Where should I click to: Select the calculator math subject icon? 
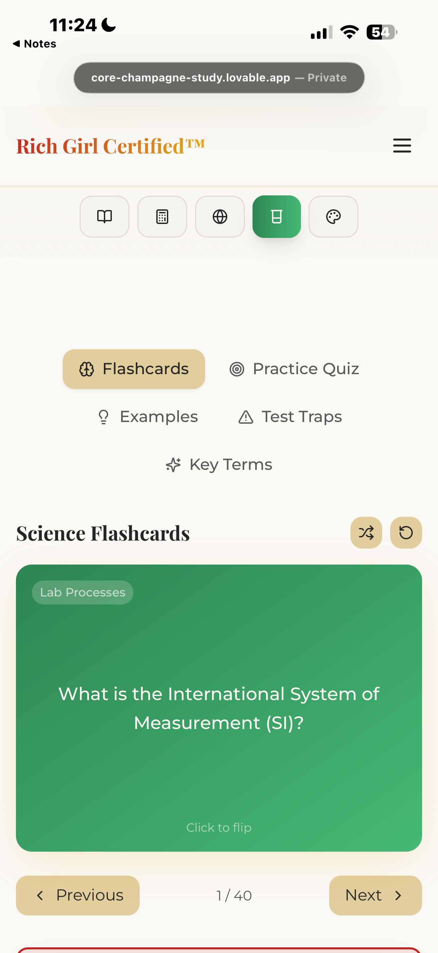point(162,216)
